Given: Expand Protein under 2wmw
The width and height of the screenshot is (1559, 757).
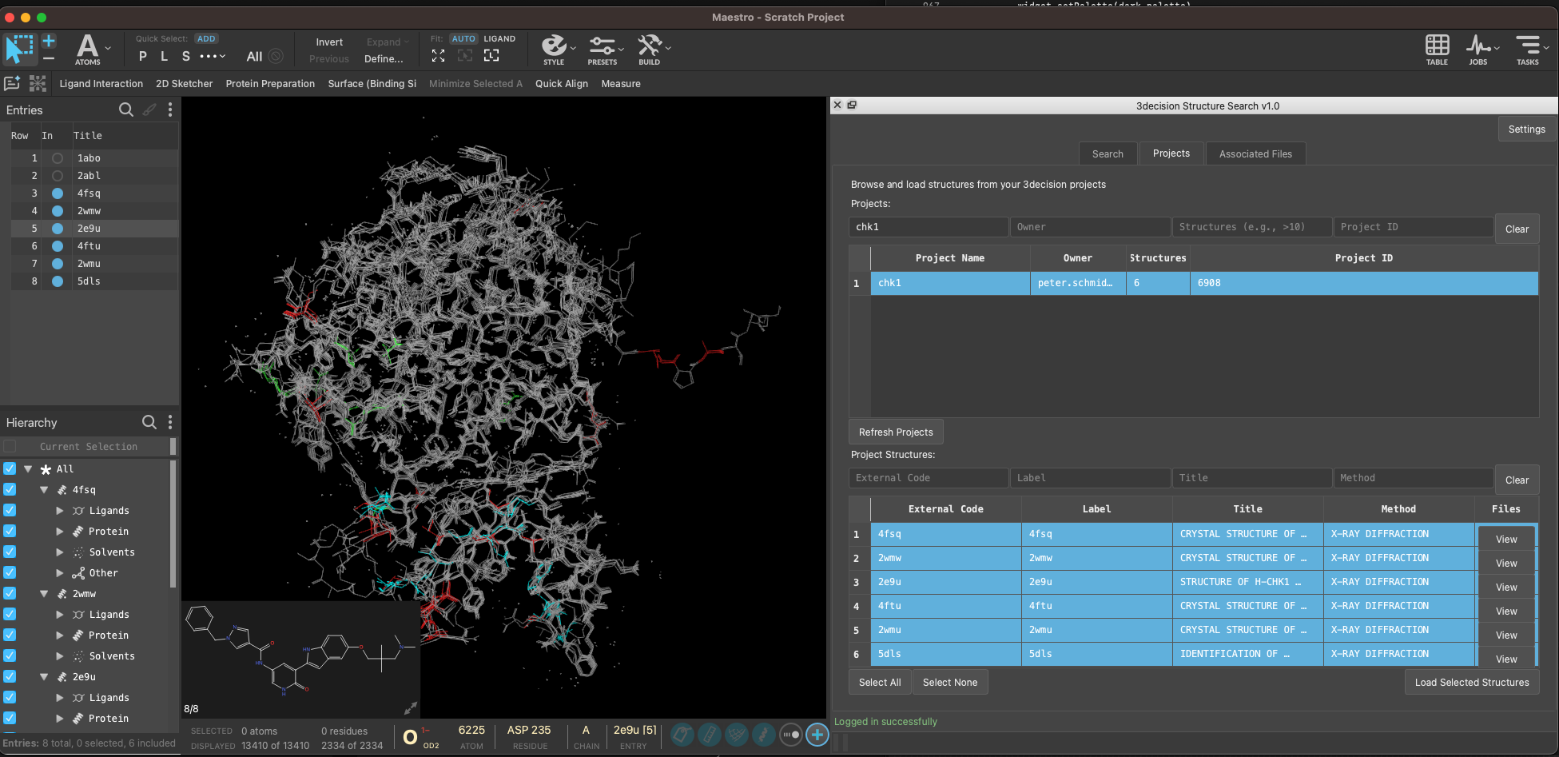Looking at the screenshot, I should coord(60,635).
